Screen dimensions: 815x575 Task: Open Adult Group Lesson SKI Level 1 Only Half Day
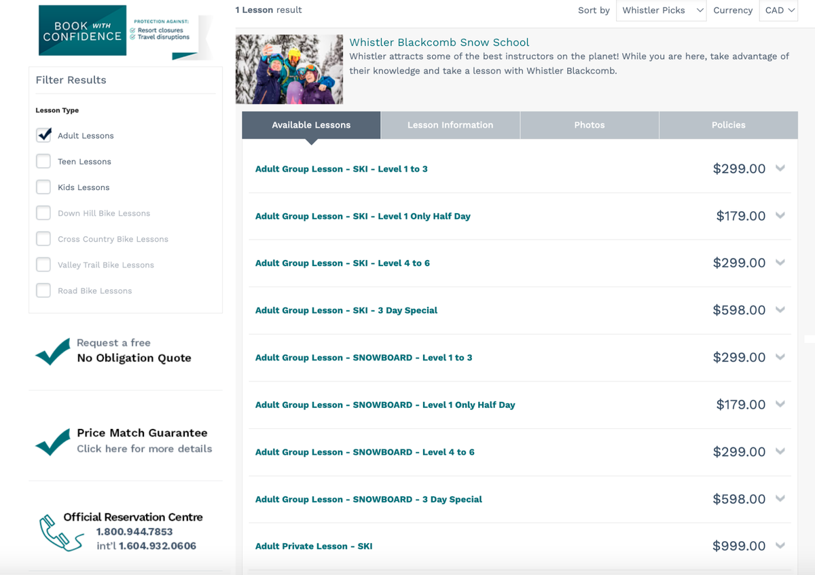click(x=363, y=216)
